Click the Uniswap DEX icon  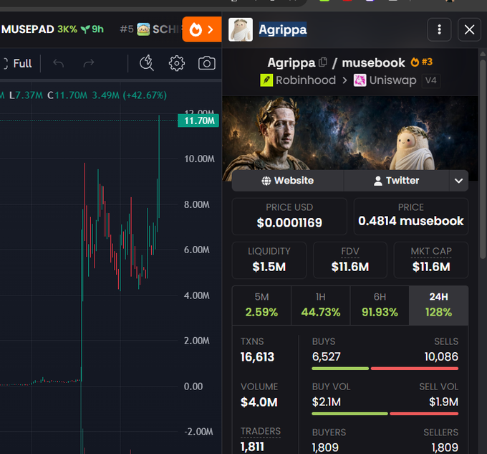pos(360,80)
